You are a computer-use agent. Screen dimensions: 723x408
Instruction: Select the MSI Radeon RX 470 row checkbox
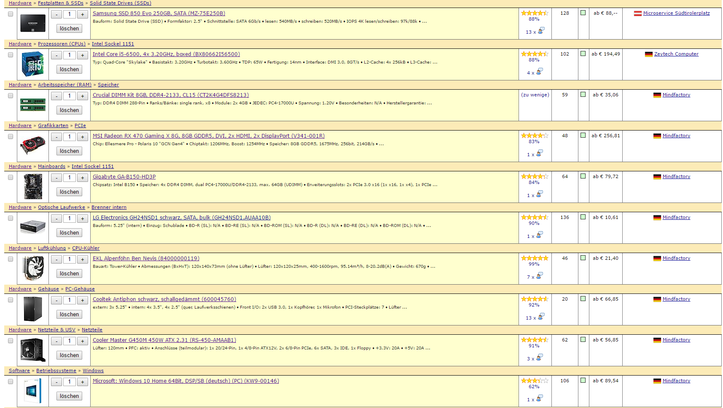point(11,136)
